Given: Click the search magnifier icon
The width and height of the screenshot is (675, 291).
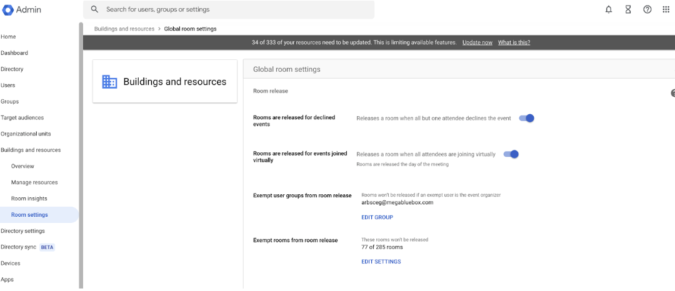Looking at the screenshot, I should (x=95, y=9).
